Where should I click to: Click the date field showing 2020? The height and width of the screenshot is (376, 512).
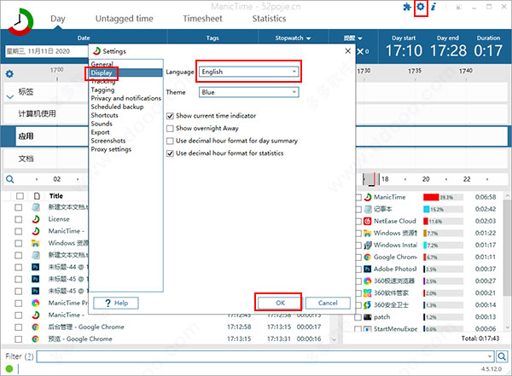(x=47, y=51)
